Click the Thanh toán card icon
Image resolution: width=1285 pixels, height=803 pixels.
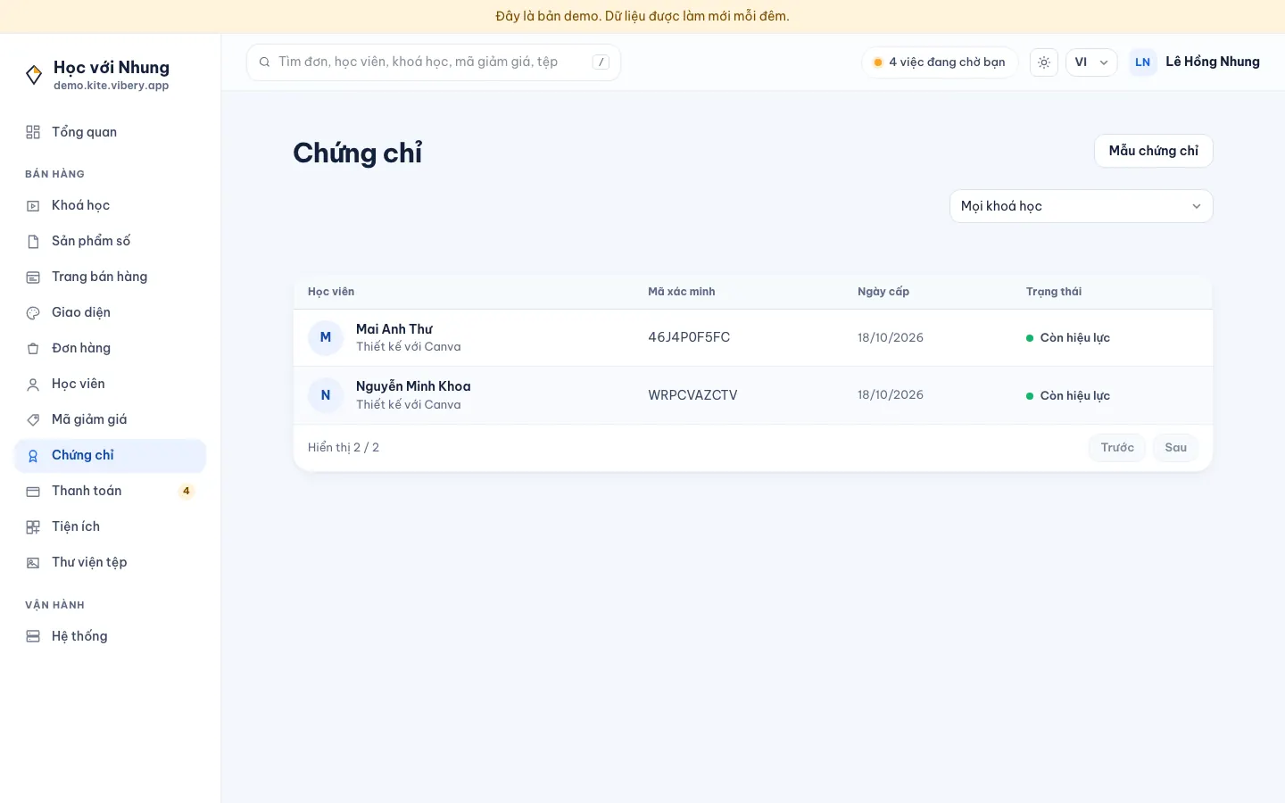(x=33, y=491)
